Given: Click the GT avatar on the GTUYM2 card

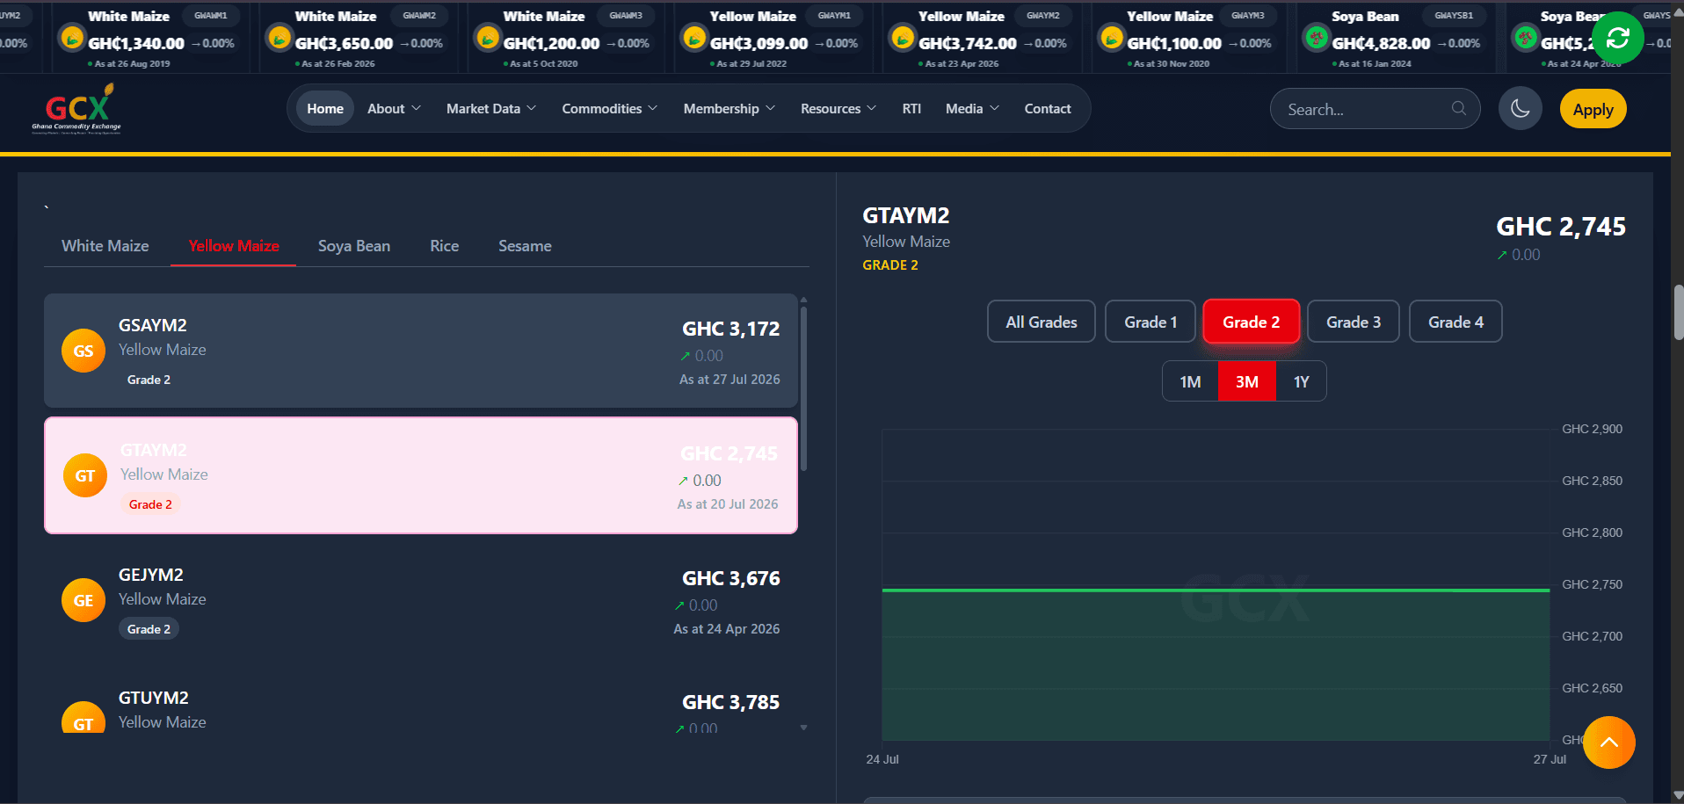Looking at the screenshot, I should coord(83,718).
